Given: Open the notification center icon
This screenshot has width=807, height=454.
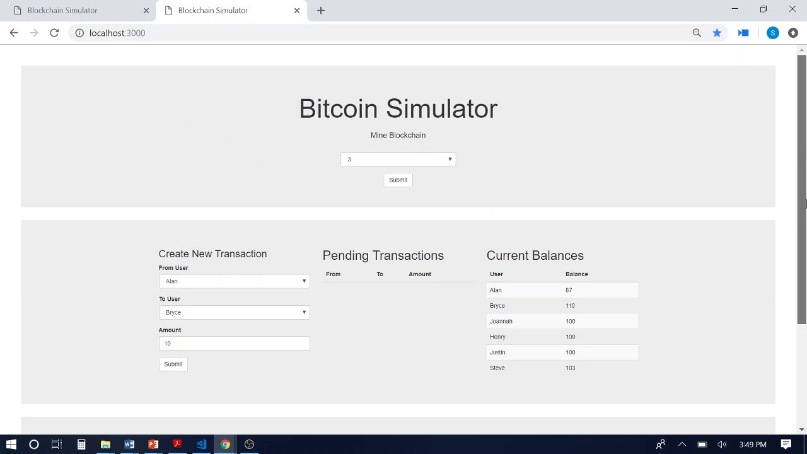Looking at the screenshot, I should click(x=786, y=445).
